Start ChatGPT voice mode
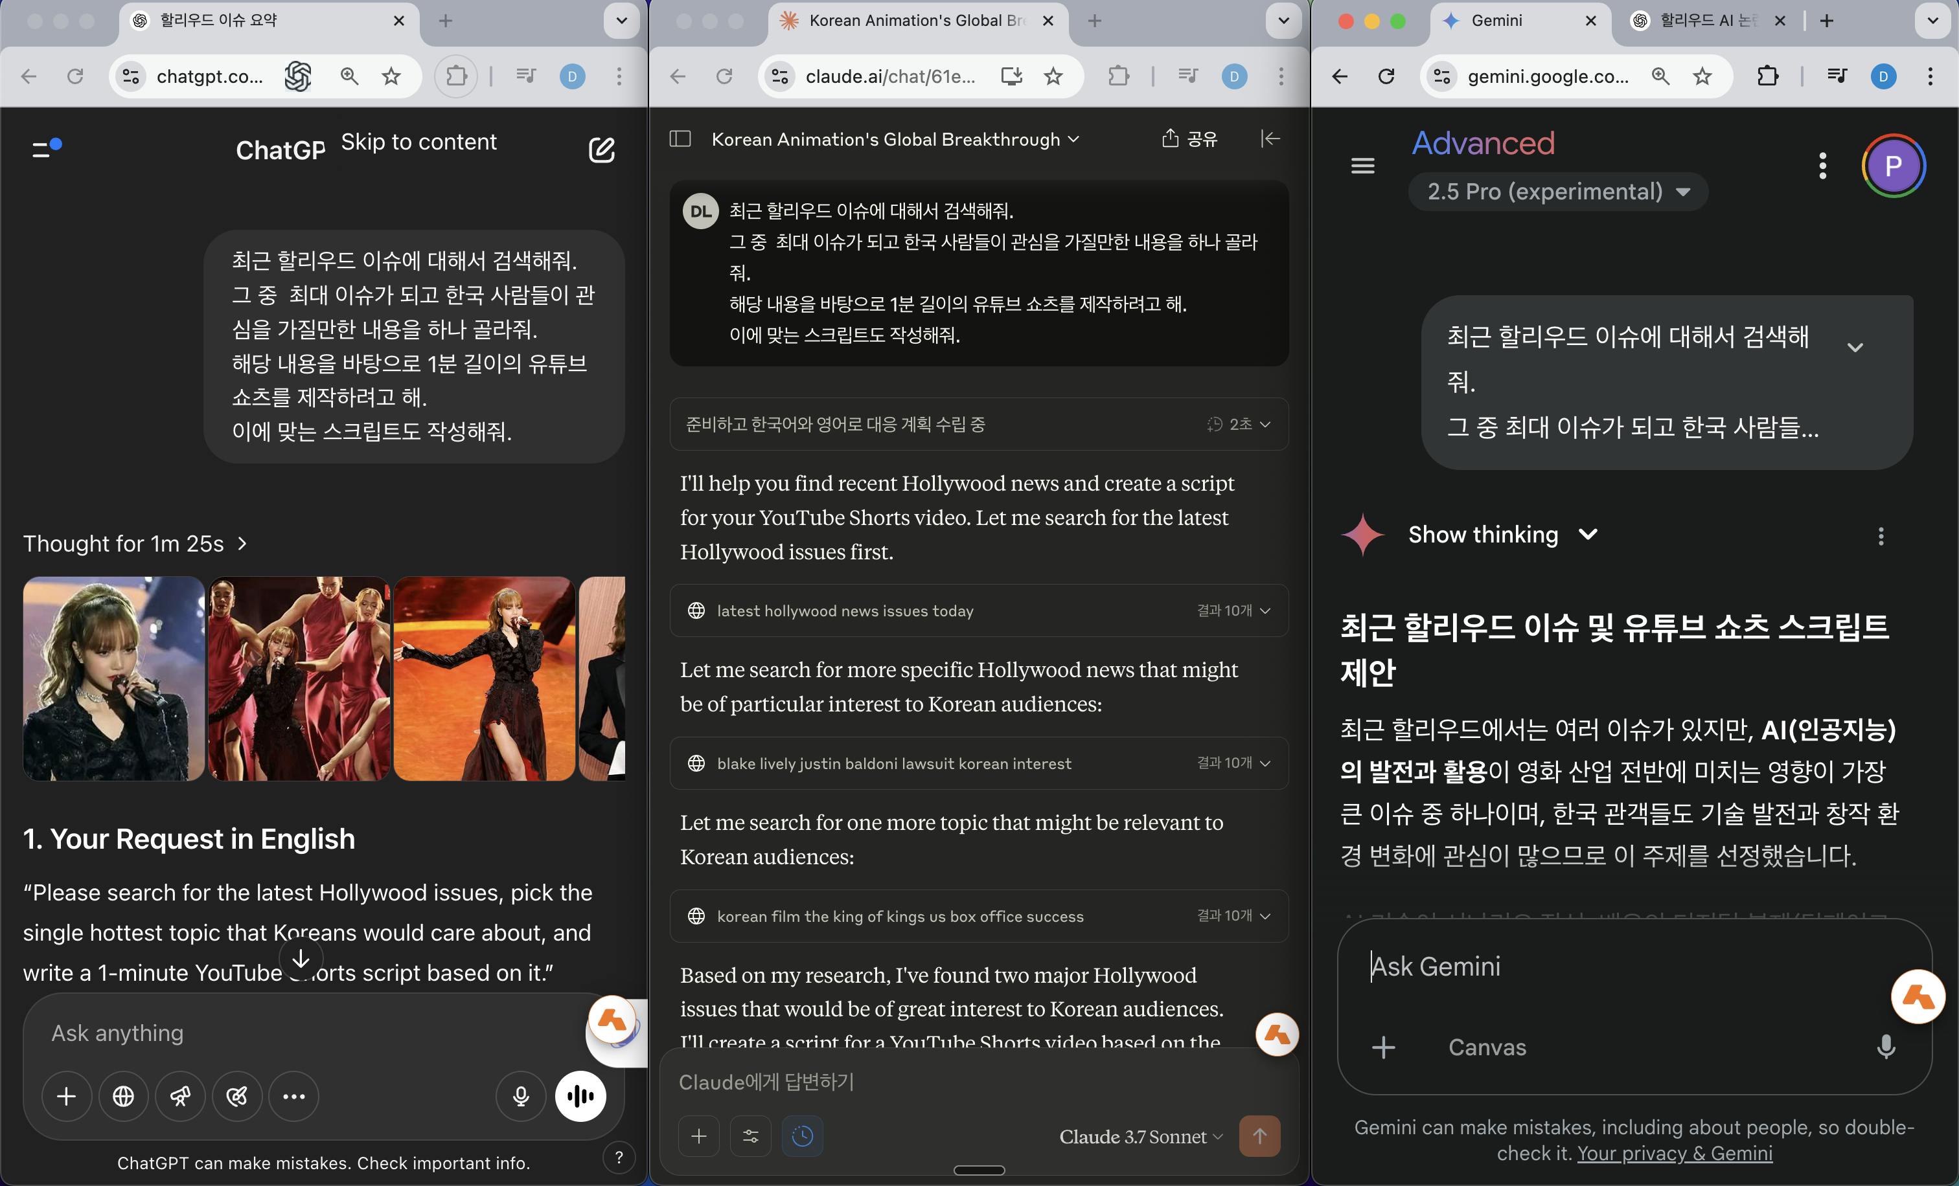The width and height of the screenshot is (1959, 1186). point(580,1096)
